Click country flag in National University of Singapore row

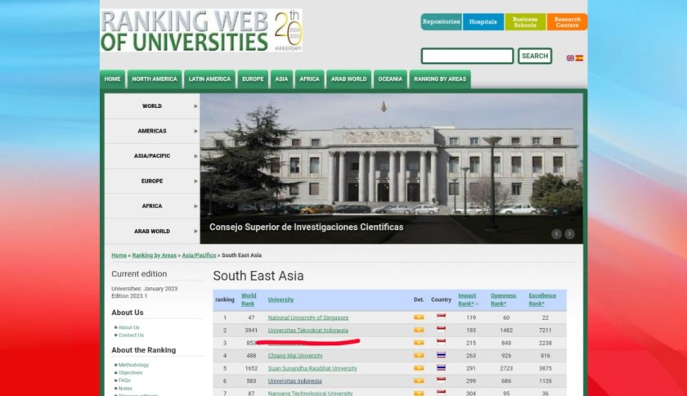coord(441,317)
